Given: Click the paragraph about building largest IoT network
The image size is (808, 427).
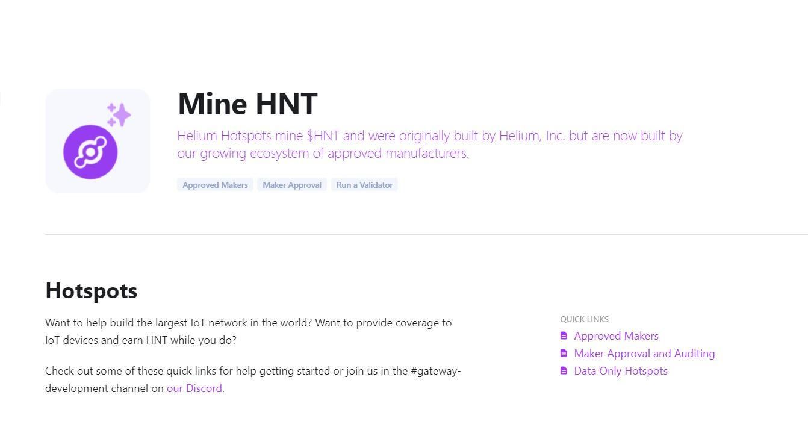Looking at the screenshot, I should pyautogui.click(x=248, y=331).
